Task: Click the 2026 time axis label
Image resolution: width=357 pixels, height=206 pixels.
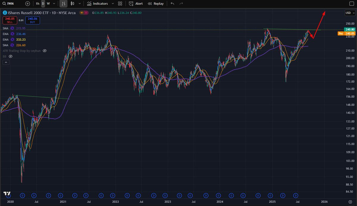Action: coord(324,202)
